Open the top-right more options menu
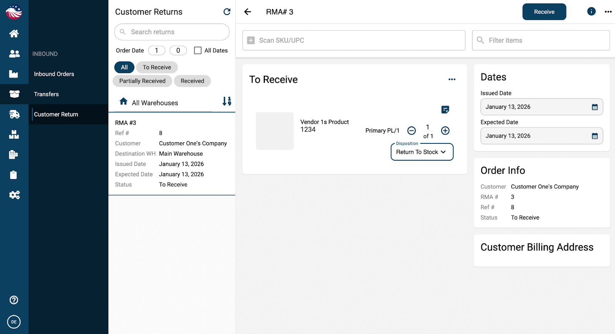The width and height of the screenshot is (615, 334). click(x=608, y=12)
